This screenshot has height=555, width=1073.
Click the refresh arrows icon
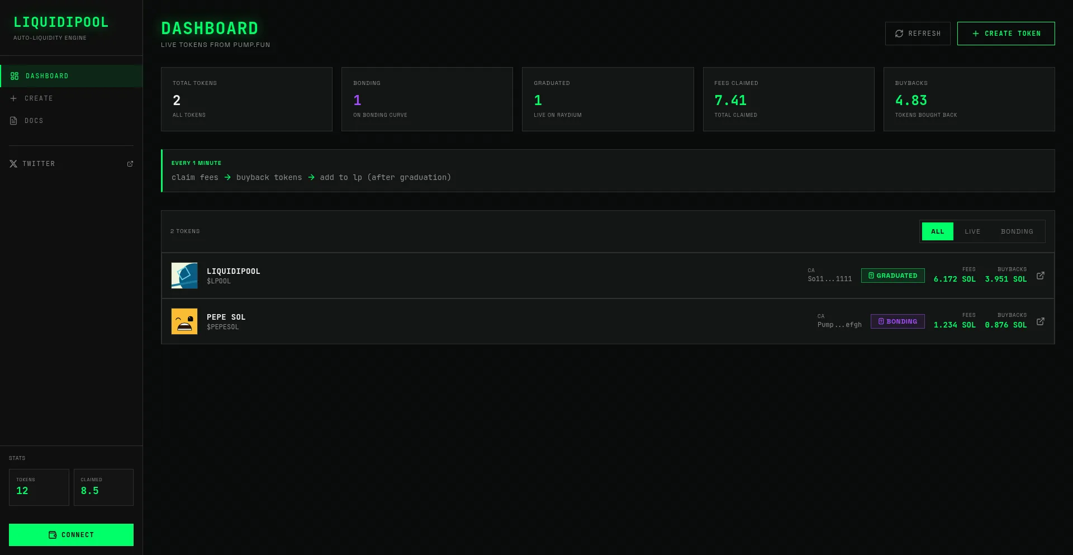pos(899,34)
